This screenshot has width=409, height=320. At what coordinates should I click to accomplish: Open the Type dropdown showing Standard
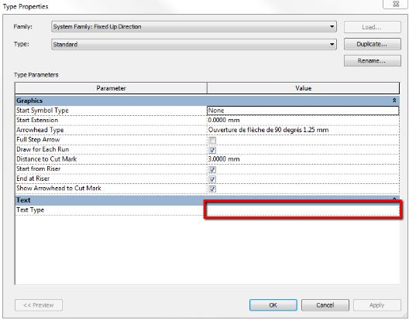[194, 44]
